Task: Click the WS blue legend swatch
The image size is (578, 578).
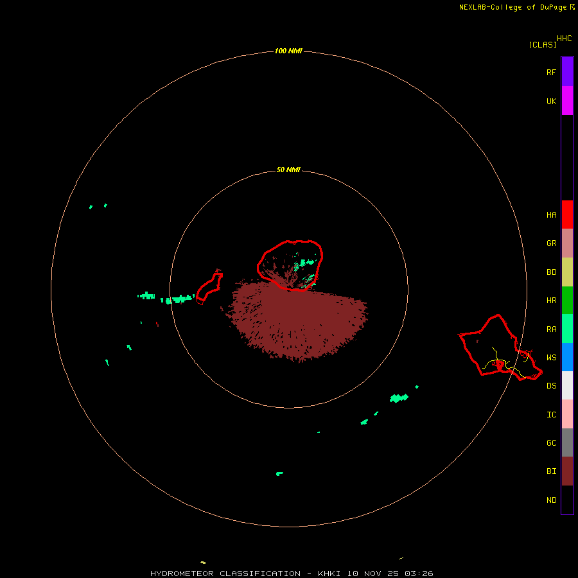Action: tap(567, 357)
